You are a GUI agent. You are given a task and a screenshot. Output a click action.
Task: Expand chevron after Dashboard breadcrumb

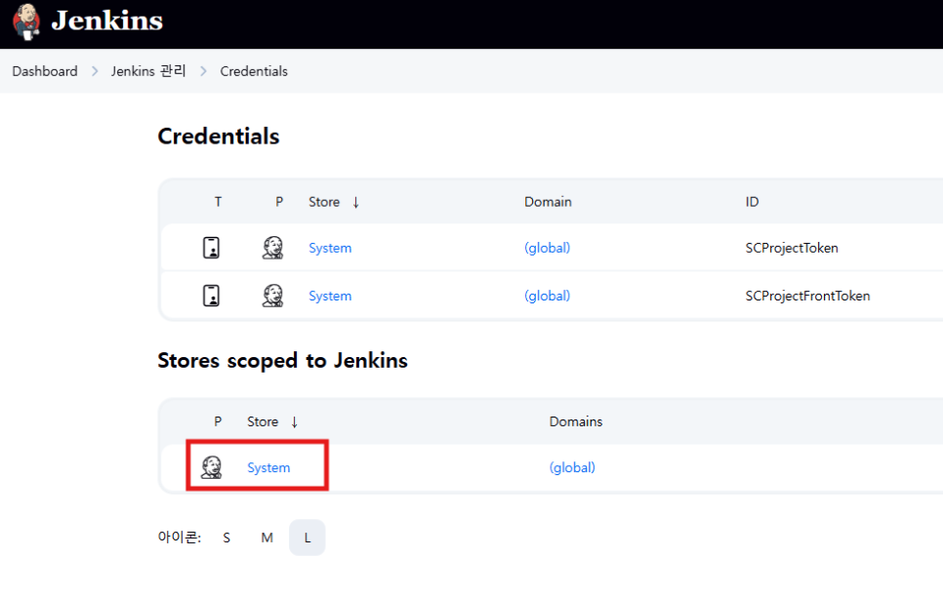95,71
